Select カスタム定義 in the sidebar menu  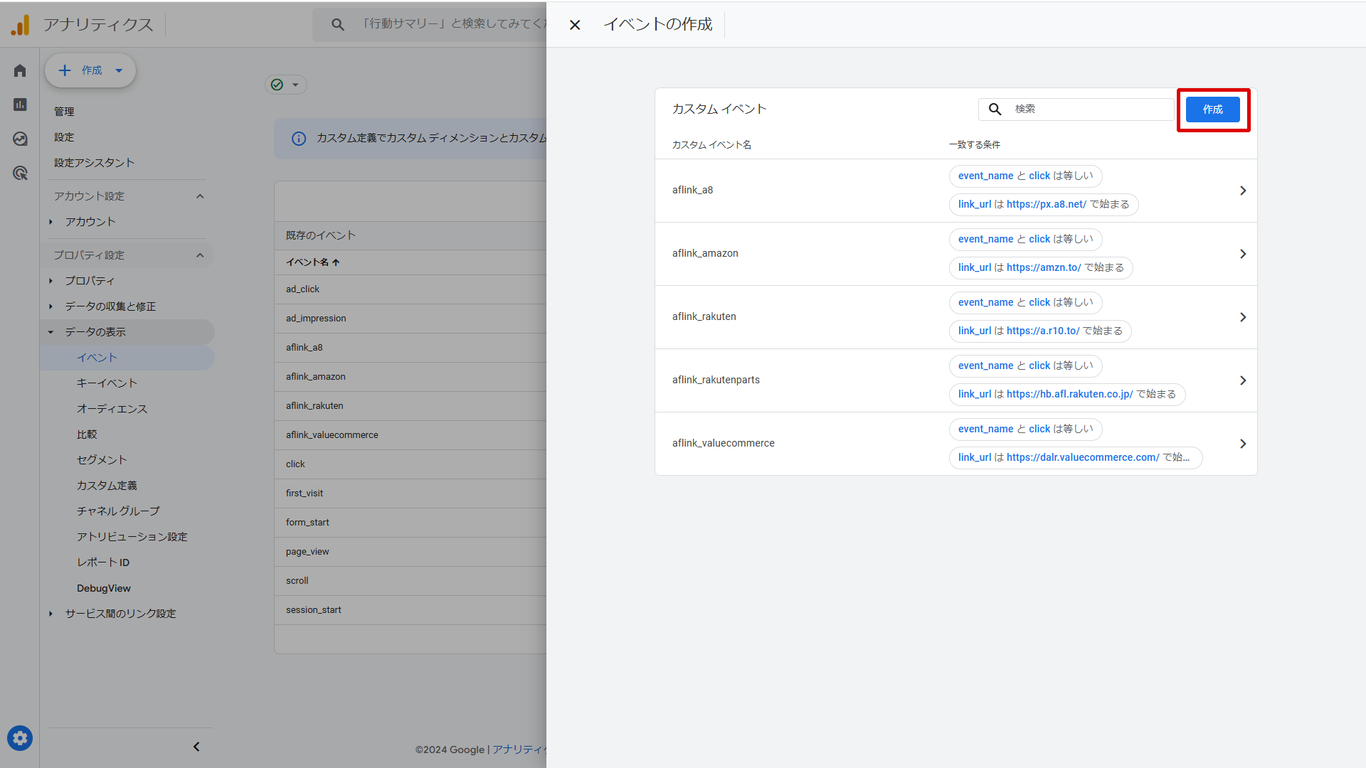coord(107,486)
